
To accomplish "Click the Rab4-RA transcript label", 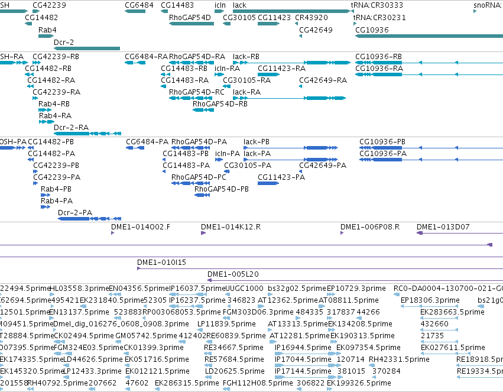I will click(x=55, y=115).
